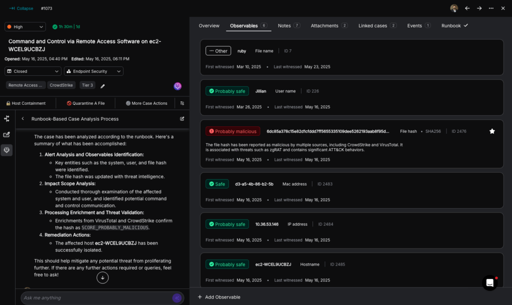Go to the previous case arrow

pyautogui.click(x=467, y=8)
